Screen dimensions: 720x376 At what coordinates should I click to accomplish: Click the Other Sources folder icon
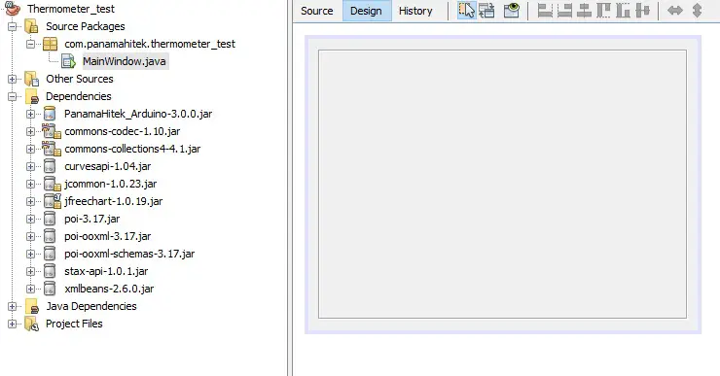(x=31, y=79)
